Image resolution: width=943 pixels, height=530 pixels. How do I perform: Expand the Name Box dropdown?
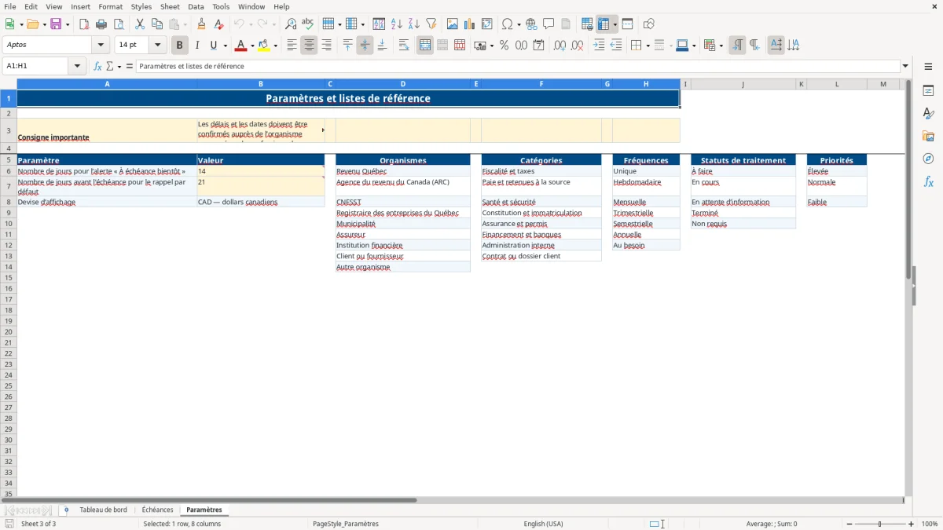point(78,67)
